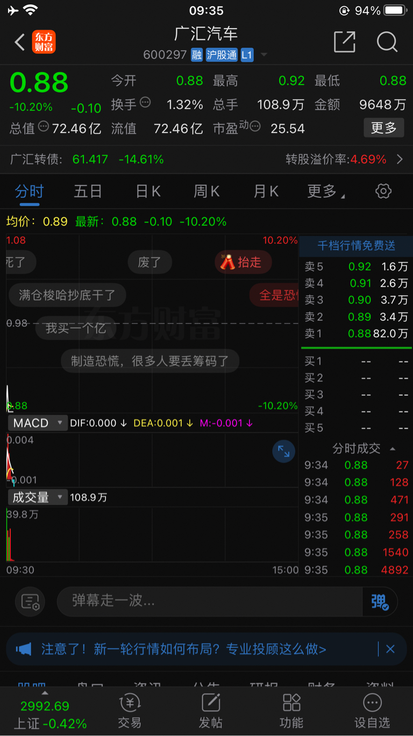The width and height of the screenshot is (413, 736).
Task: Go back with the left arrow
Action: click(x=19, y=42)
